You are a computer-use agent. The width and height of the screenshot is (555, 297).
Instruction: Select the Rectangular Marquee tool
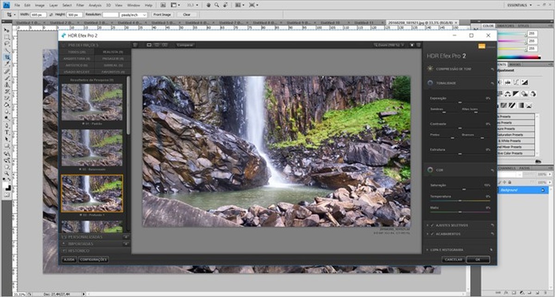point(7,37)
